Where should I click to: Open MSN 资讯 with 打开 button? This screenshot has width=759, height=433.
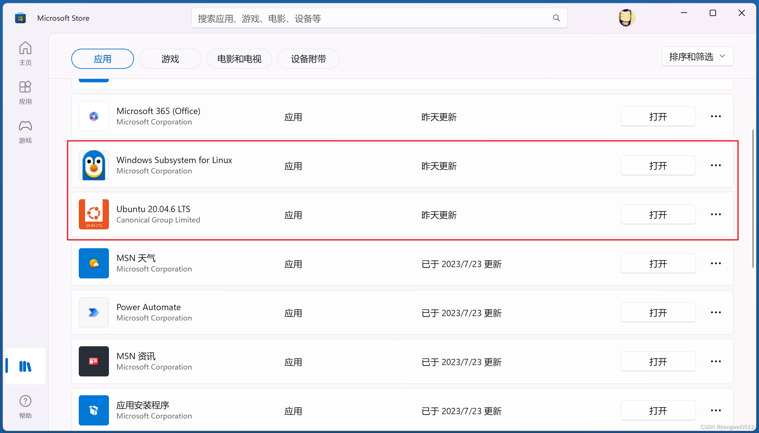tap(658, 362)
